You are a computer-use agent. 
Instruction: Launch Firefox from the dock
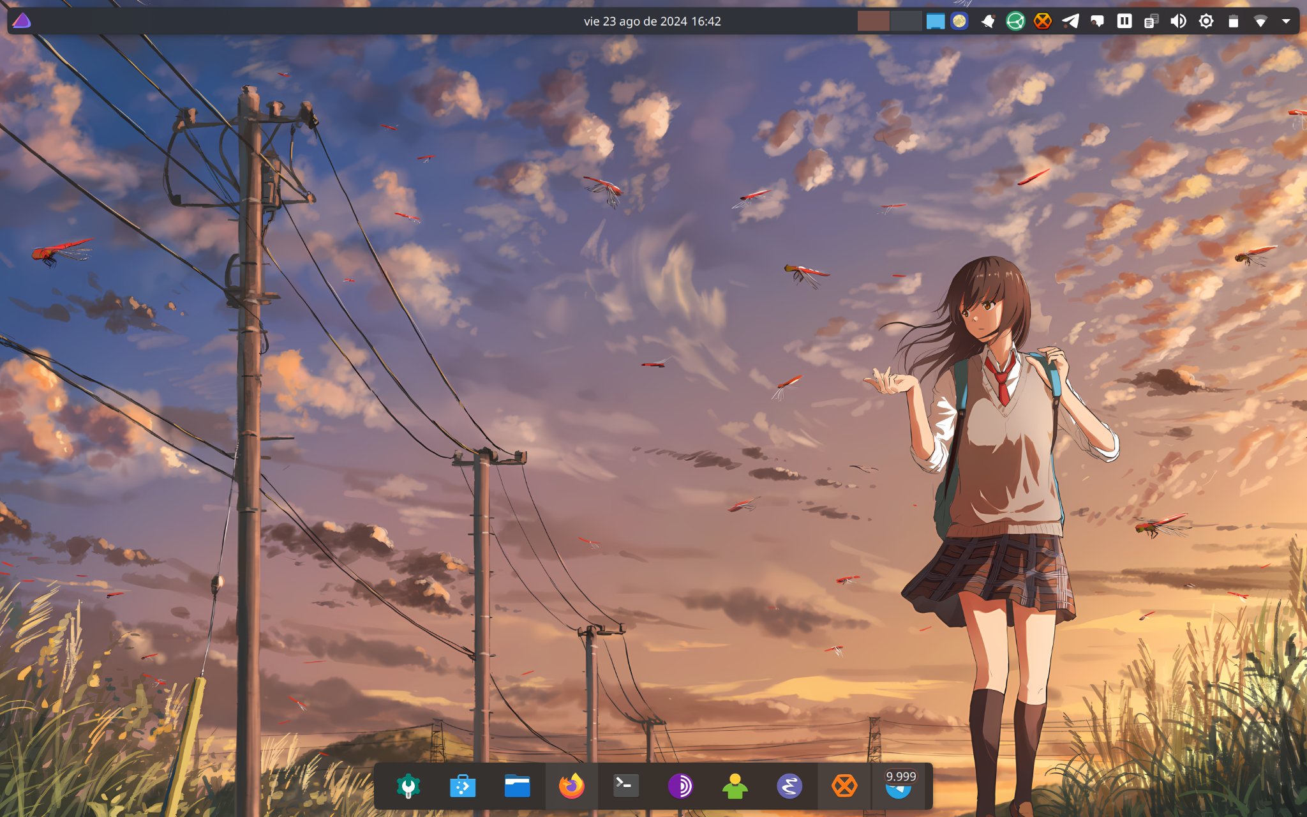tap(572, 786)
